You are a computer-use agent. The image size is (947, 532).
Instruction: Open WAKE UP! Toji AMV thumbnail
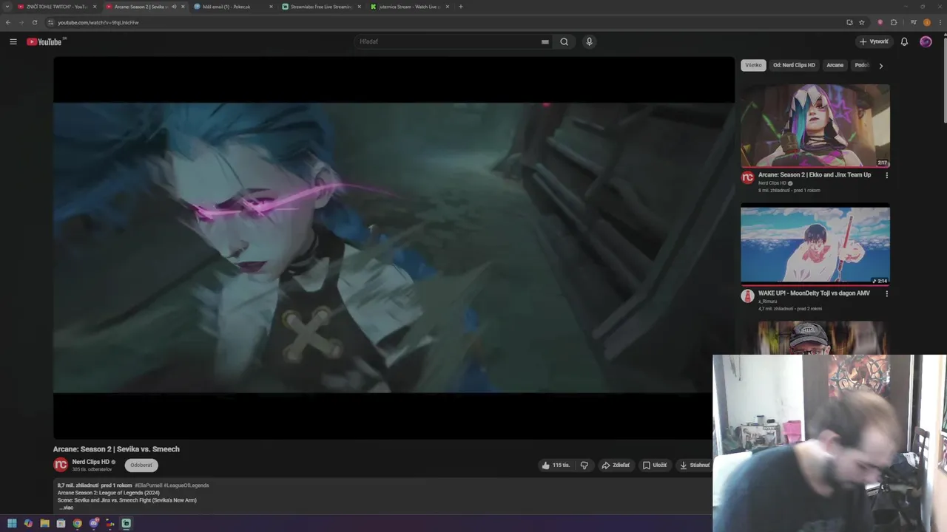click(x=815, y=245)
